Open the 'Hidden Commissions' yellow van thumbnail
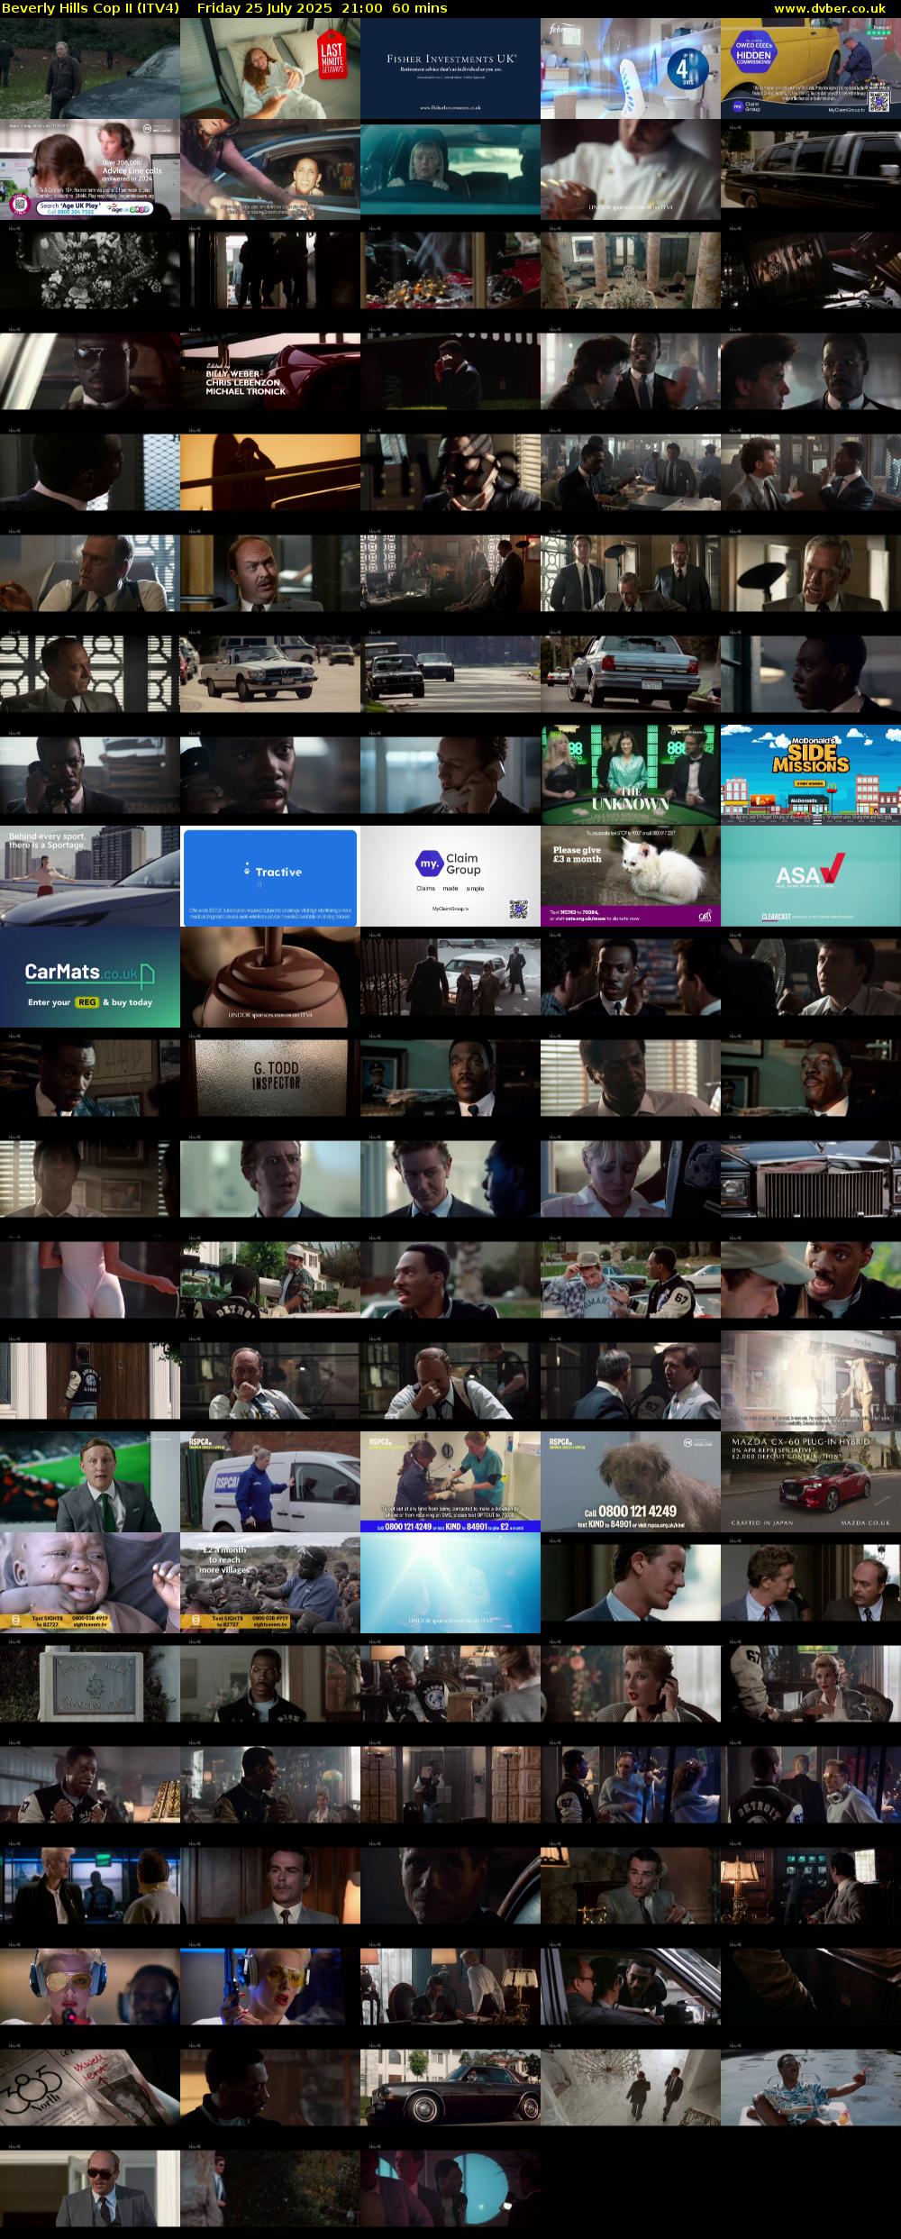 (x=811, y=69)
